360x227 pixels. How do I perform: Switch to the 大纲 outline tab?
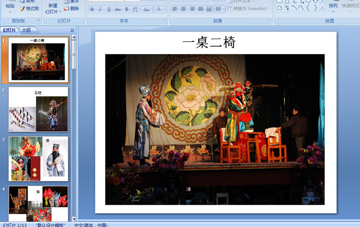click(26, 30)
